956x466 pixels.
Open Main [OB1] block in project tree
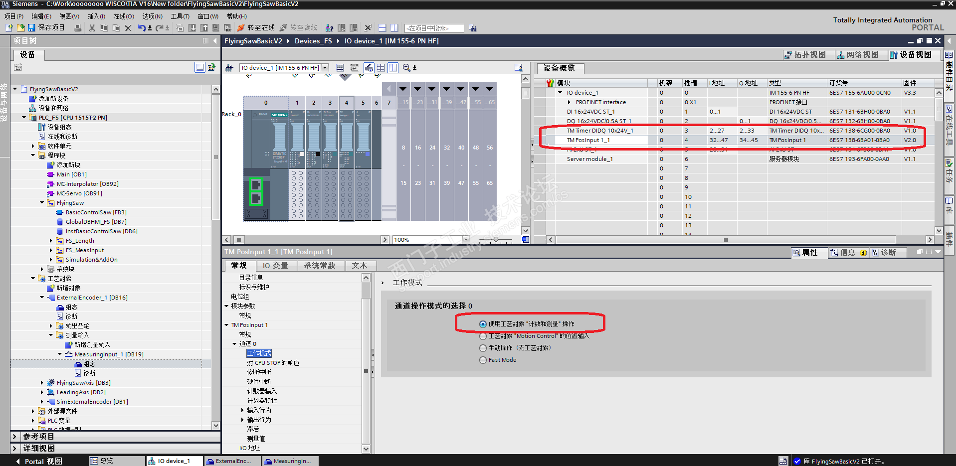click(71, 174)
